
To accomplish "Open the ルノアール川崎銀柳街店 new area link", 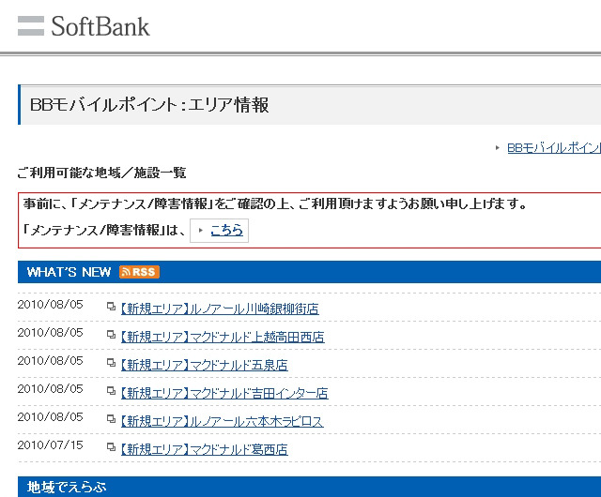I will [x=220, y=309].
